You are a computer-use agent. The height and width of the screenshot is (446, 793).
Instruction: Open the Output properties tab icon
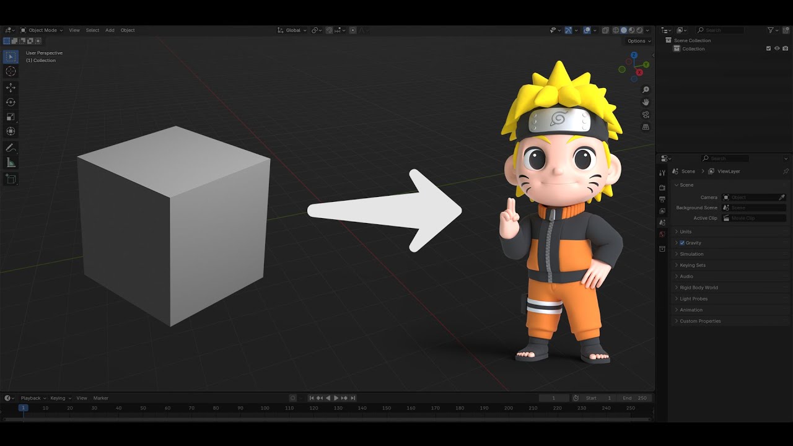662,199
